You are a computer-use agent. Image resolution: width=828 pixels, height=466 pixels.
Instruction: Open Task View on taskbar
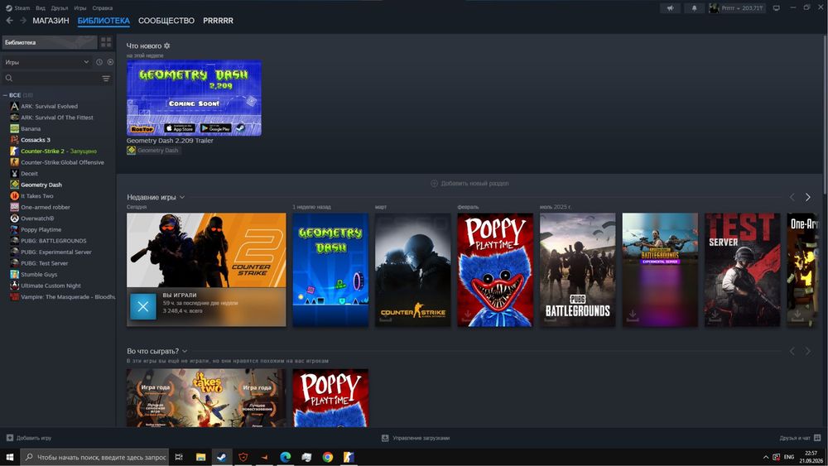coord(179,457)
